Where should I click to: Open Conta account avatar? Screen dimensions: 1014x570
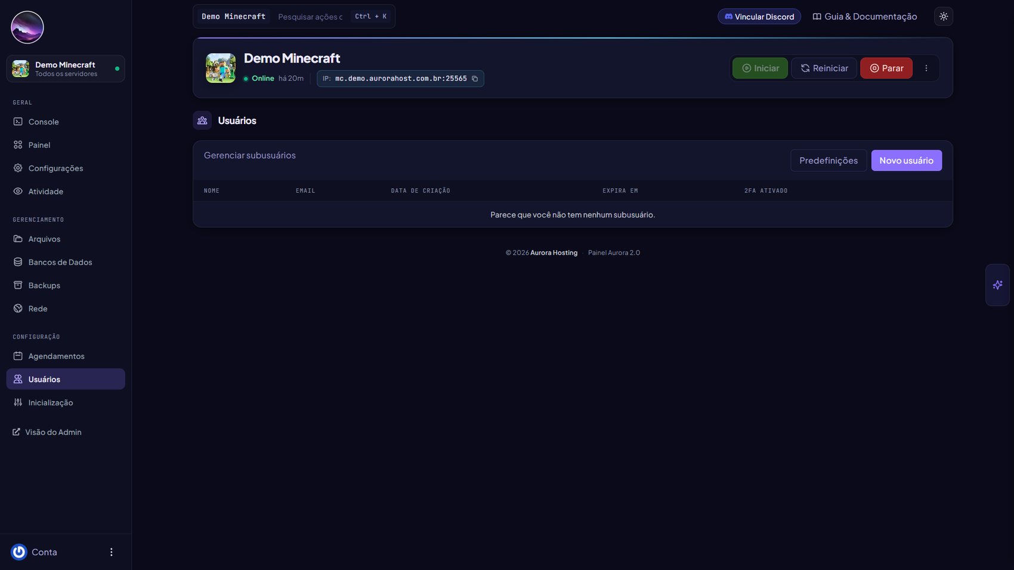(19, 552)
